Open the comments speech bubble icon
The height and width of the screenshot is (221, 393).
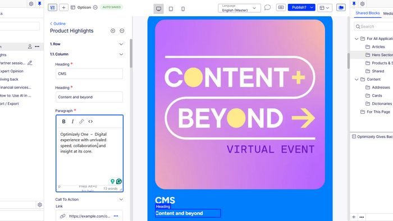[x=267, y=7]
